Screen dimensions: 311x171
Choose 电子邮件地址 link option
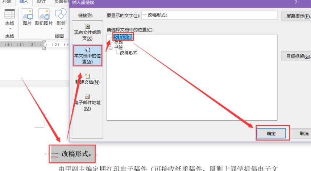87,103
